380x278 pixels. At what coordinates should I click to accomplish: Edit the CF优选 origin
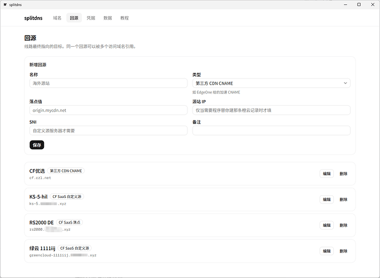[x=327, y=173]
